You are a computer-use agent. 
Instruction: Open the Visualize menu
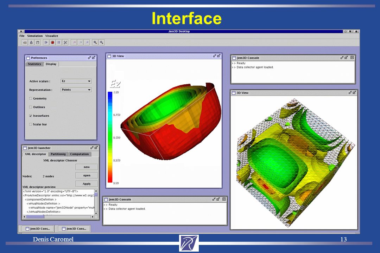(x=52, y=36)
